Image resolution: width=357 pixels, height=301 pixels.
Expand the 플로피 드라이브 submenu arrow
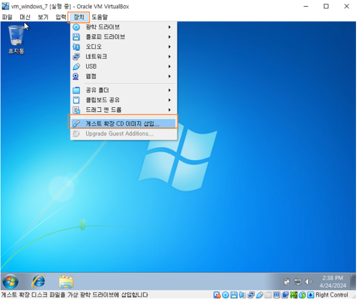coord(169,37)
